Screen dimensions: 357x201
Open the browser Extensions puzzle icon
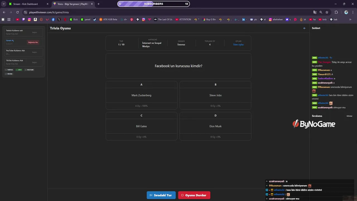[336, 12]
